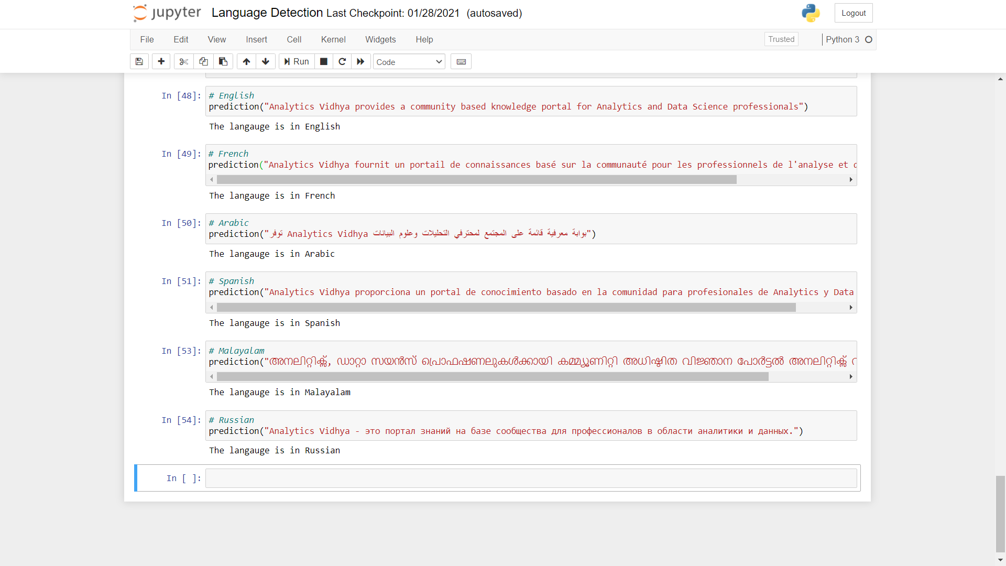This screenshot has width=1006, height=566.
Task: Click into the Arabic prediction code cell
Action: click(531, 228)
